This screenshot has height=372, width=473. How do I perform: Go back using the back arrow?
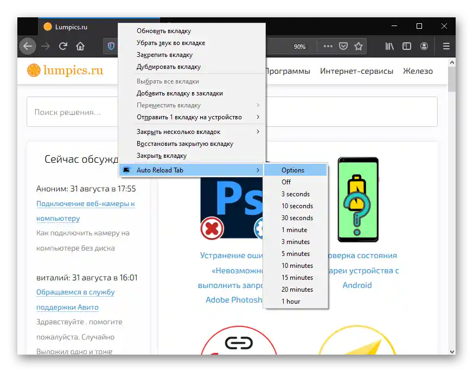(28, 46)
